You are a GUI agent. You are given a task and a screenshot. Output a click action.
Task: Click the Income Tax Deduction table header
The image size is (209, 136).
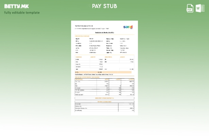coord(104,101)
